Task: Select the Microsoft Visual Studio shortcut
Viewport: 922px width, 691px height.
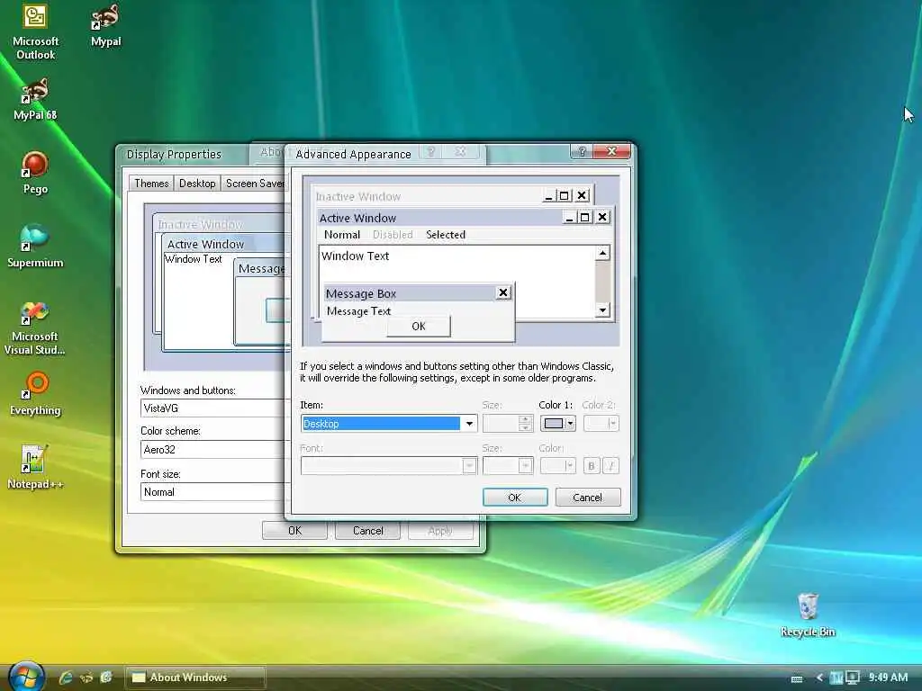Action: click(x=35, y=328)
